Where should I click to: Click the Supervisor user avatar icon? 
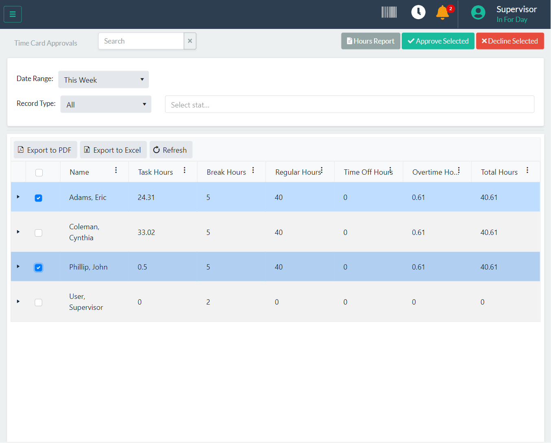478,12
